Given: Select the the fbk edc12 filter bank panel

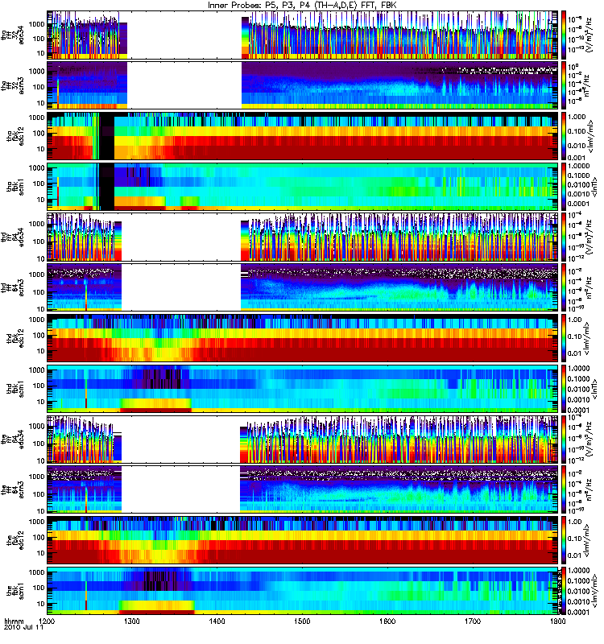Looking at the screenshot, I should pyautogui.click(x=303, y=540).
